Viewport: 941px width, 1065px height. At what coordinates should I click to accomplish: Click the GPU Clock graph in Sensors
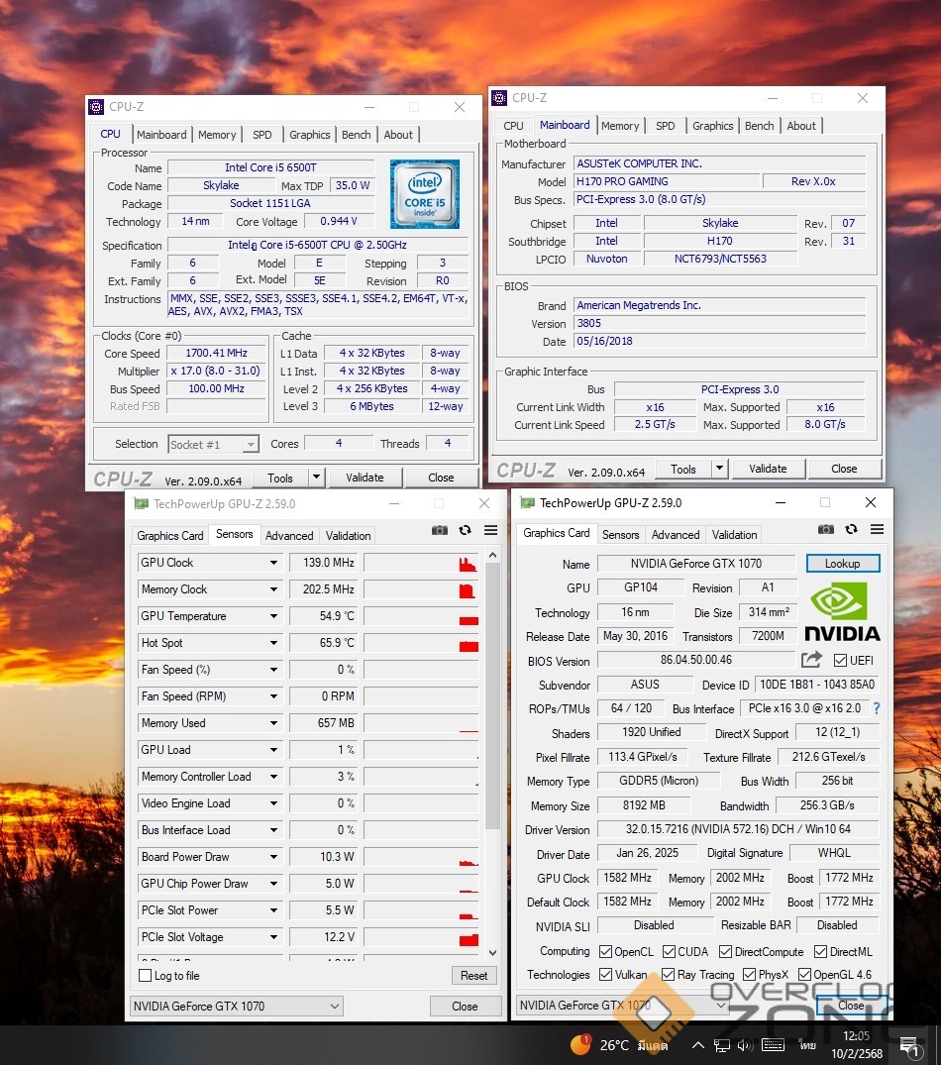[x=422, y=563]
